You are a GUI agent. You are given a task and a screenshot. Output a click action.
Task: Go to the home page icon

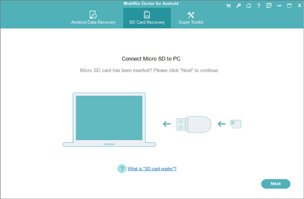(x=248, y=6)
